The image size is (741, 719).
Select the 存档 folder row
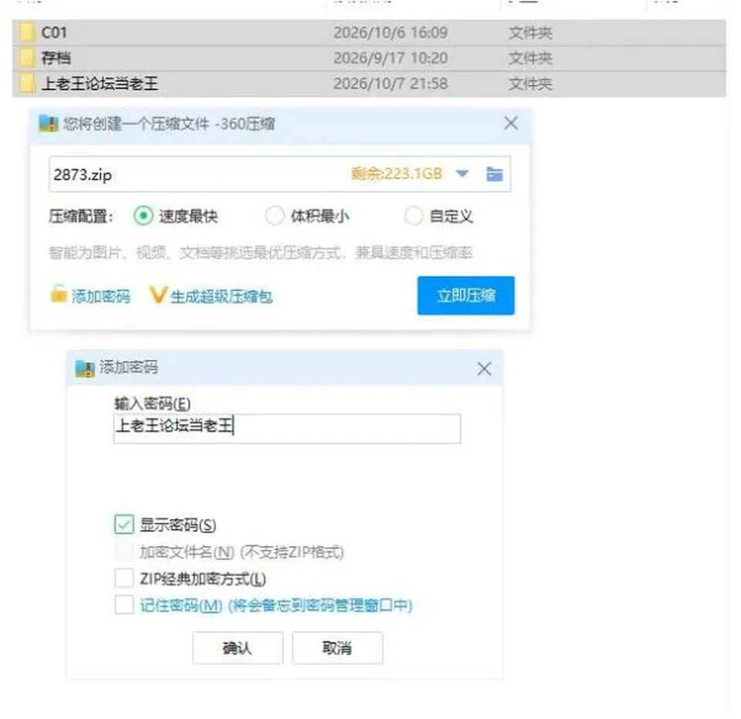[x=369, y=58]
